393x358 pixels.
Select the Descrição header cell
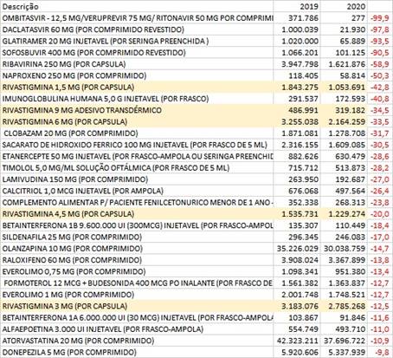(137, 6)
